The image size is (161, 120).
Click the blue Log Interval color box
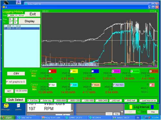pos(152,107)
